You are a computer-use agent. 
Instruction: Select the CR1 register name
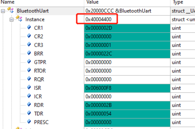pos(38,28)
